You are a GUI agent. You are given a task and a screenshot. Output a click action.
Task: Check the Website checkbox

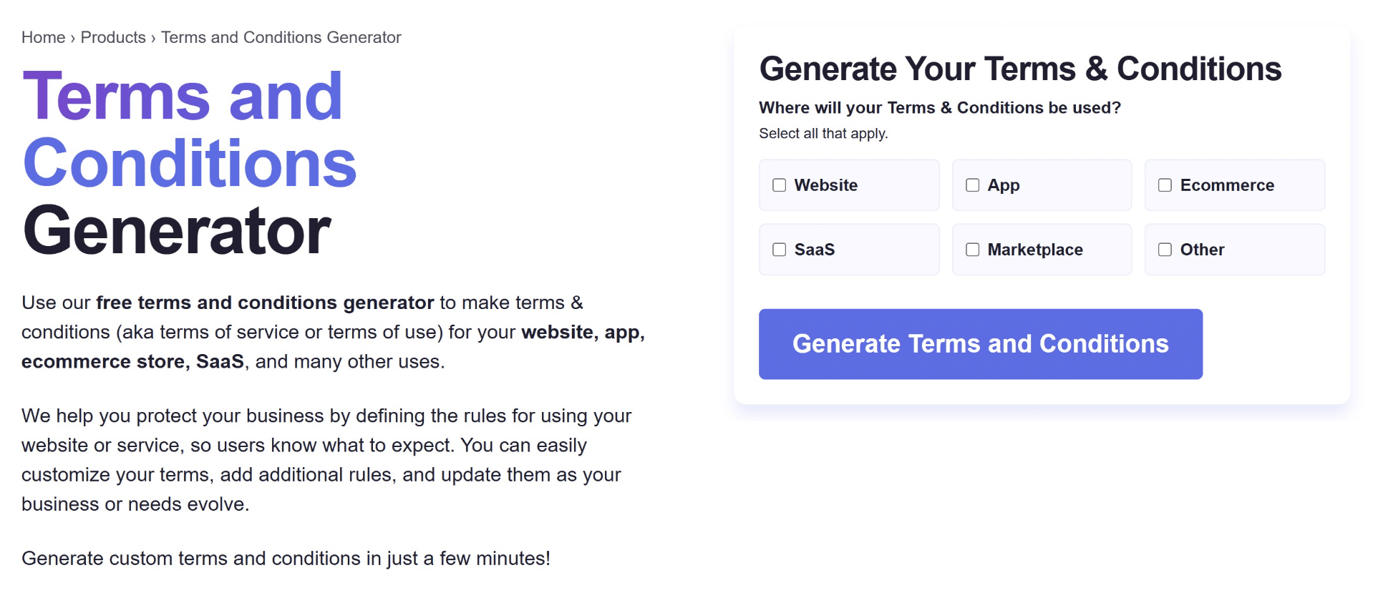(x=780, y=185)
